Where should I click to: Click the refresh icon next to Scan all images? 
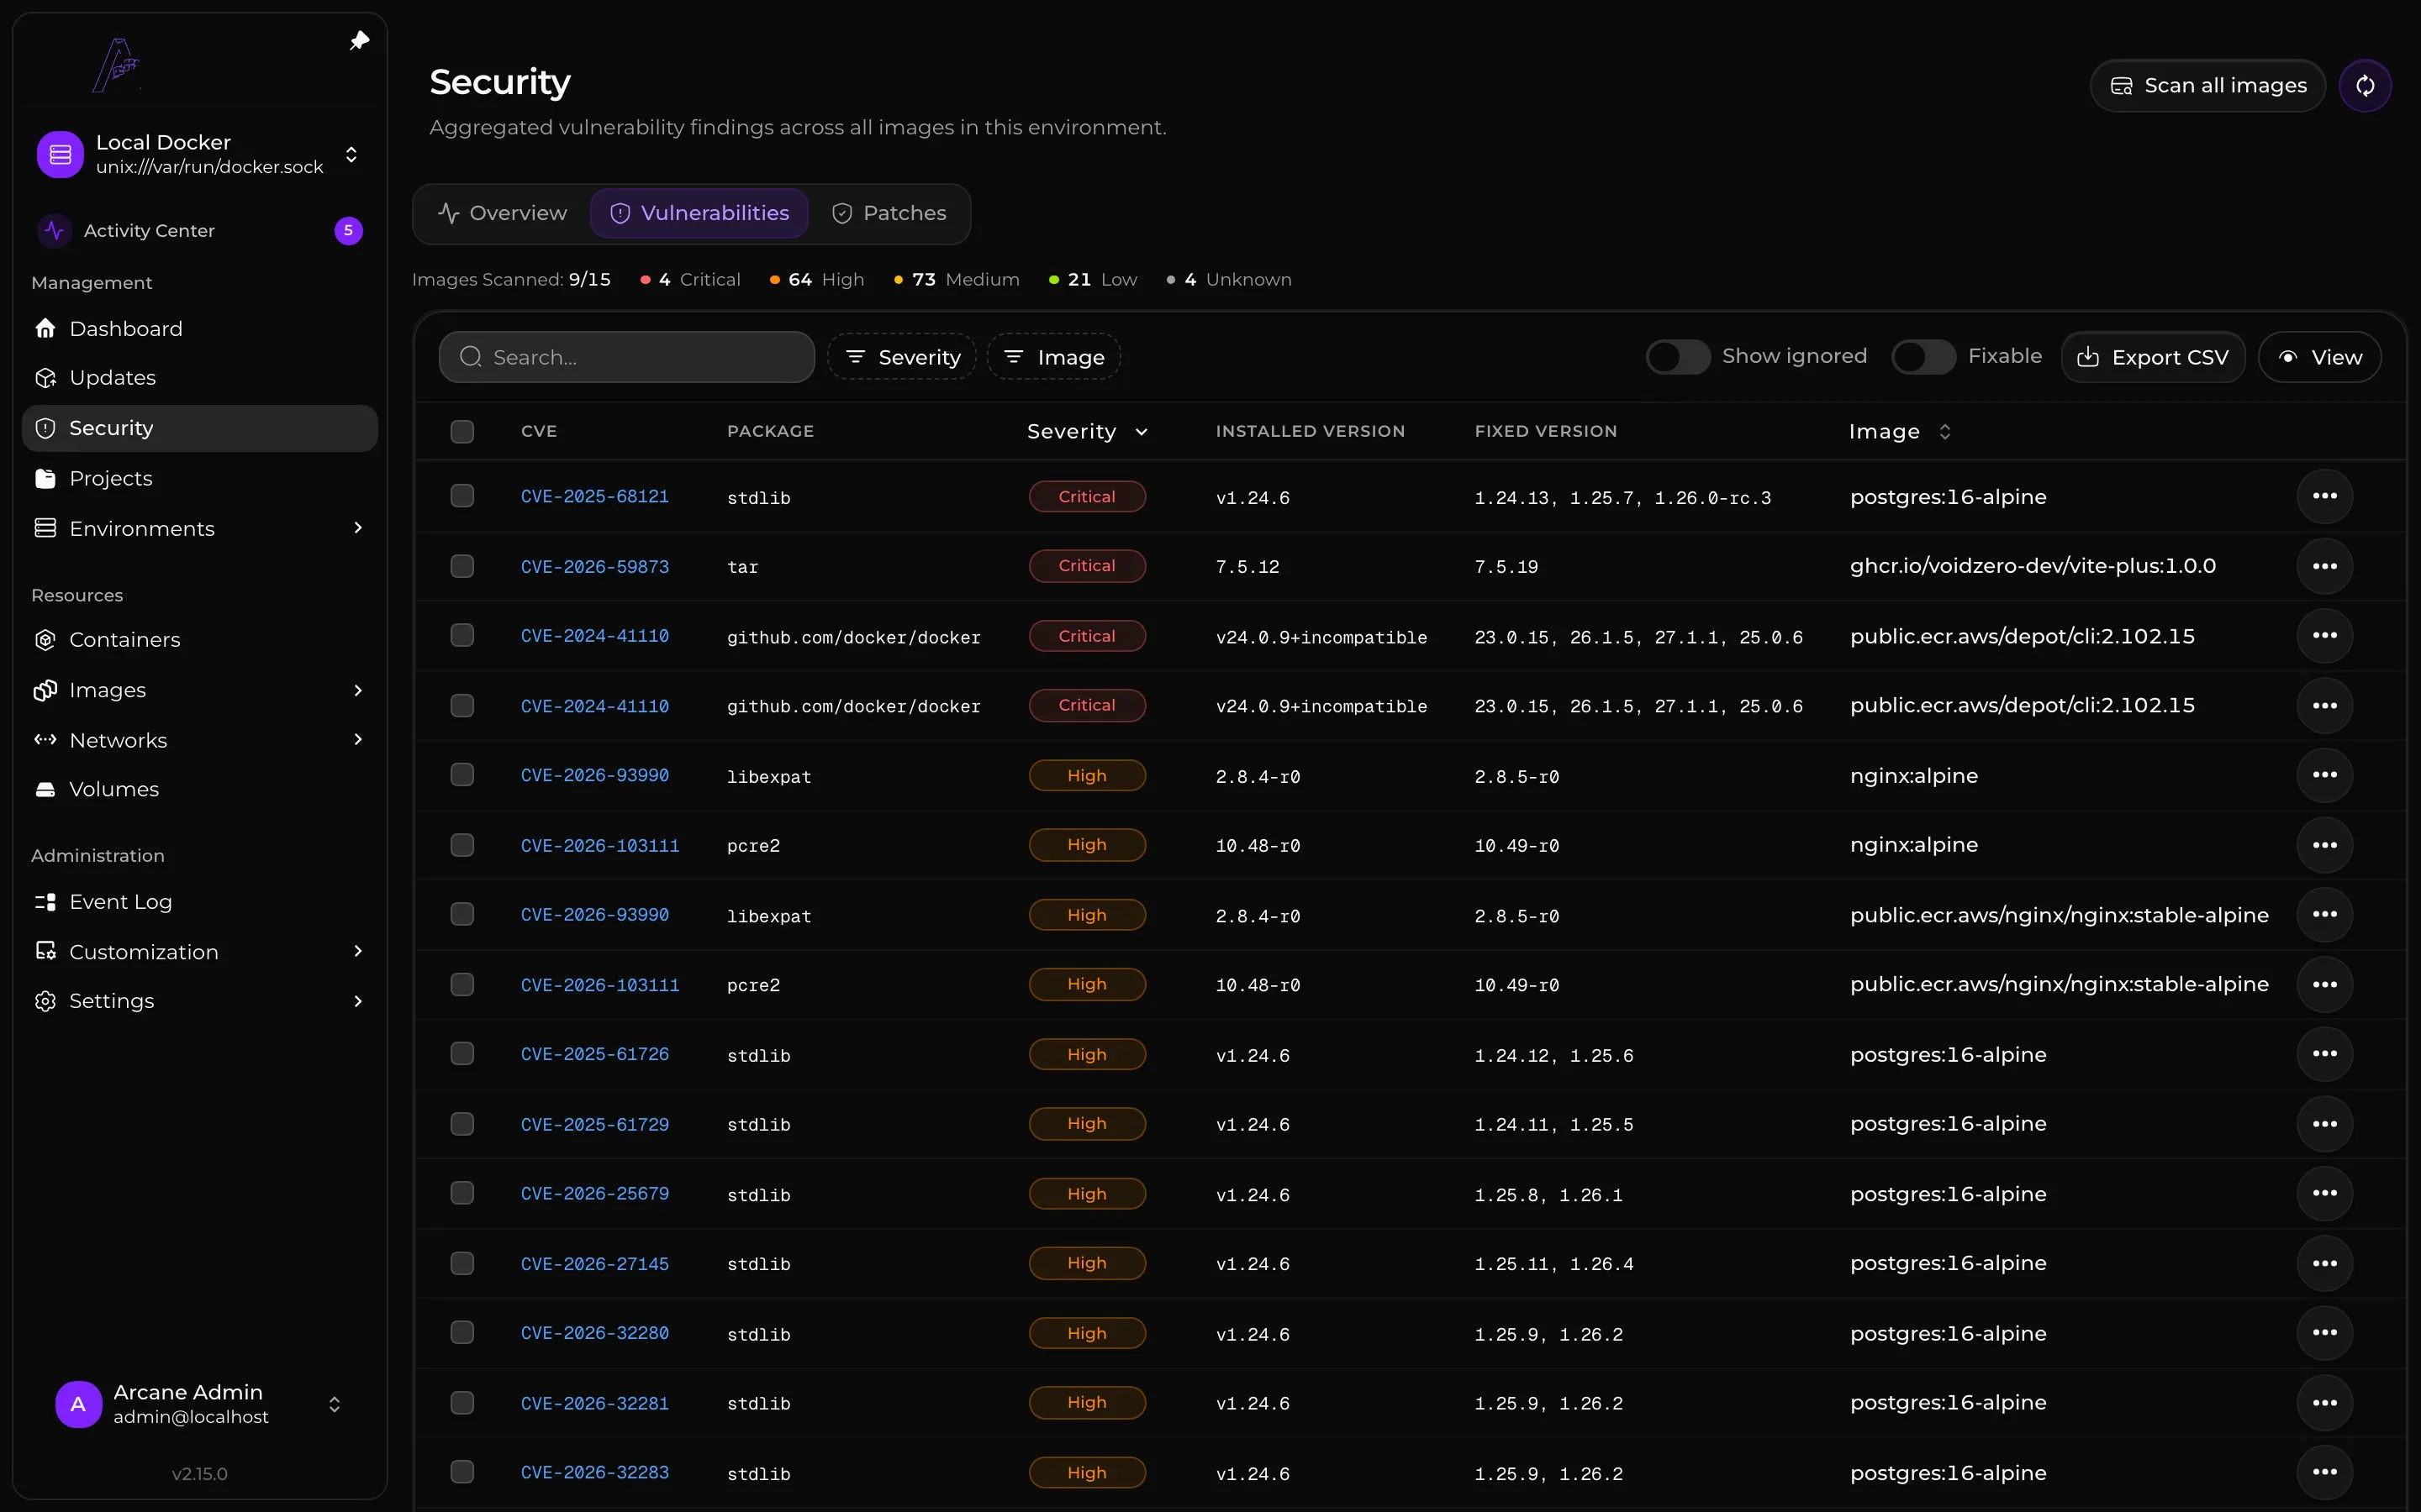coord(2365,86)
